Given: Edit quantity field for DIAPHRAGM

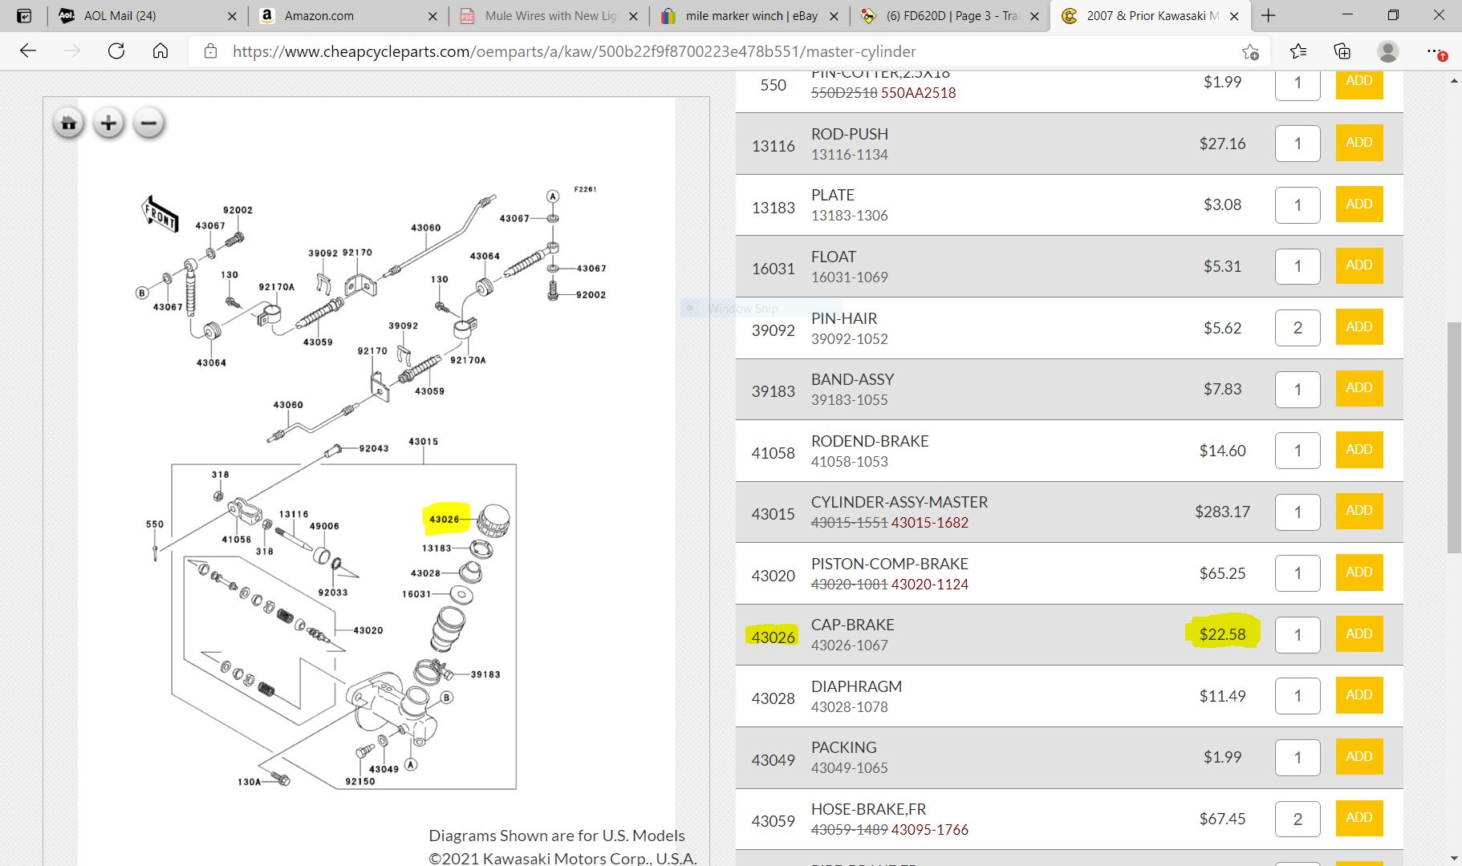Looking at the screenshot, I should click(1298, 696).
